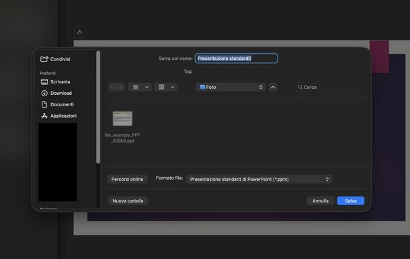Navigate forward with the right arrow
Viewport: 410px width, 259px height.
pyautogui.click(x=121, y=87)
